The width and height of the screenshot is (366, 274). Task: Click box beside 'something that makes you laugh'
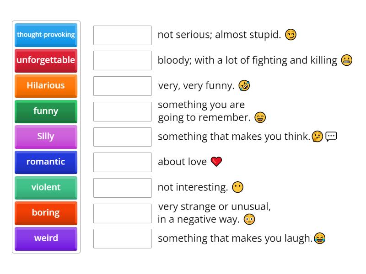pyautogui.click(x=122, y=238)
